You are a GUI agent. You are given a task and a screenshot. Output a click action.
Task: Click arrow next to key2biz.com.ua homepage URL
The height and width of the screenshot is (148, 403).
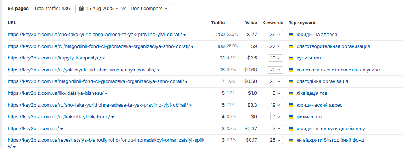[62, 129]
